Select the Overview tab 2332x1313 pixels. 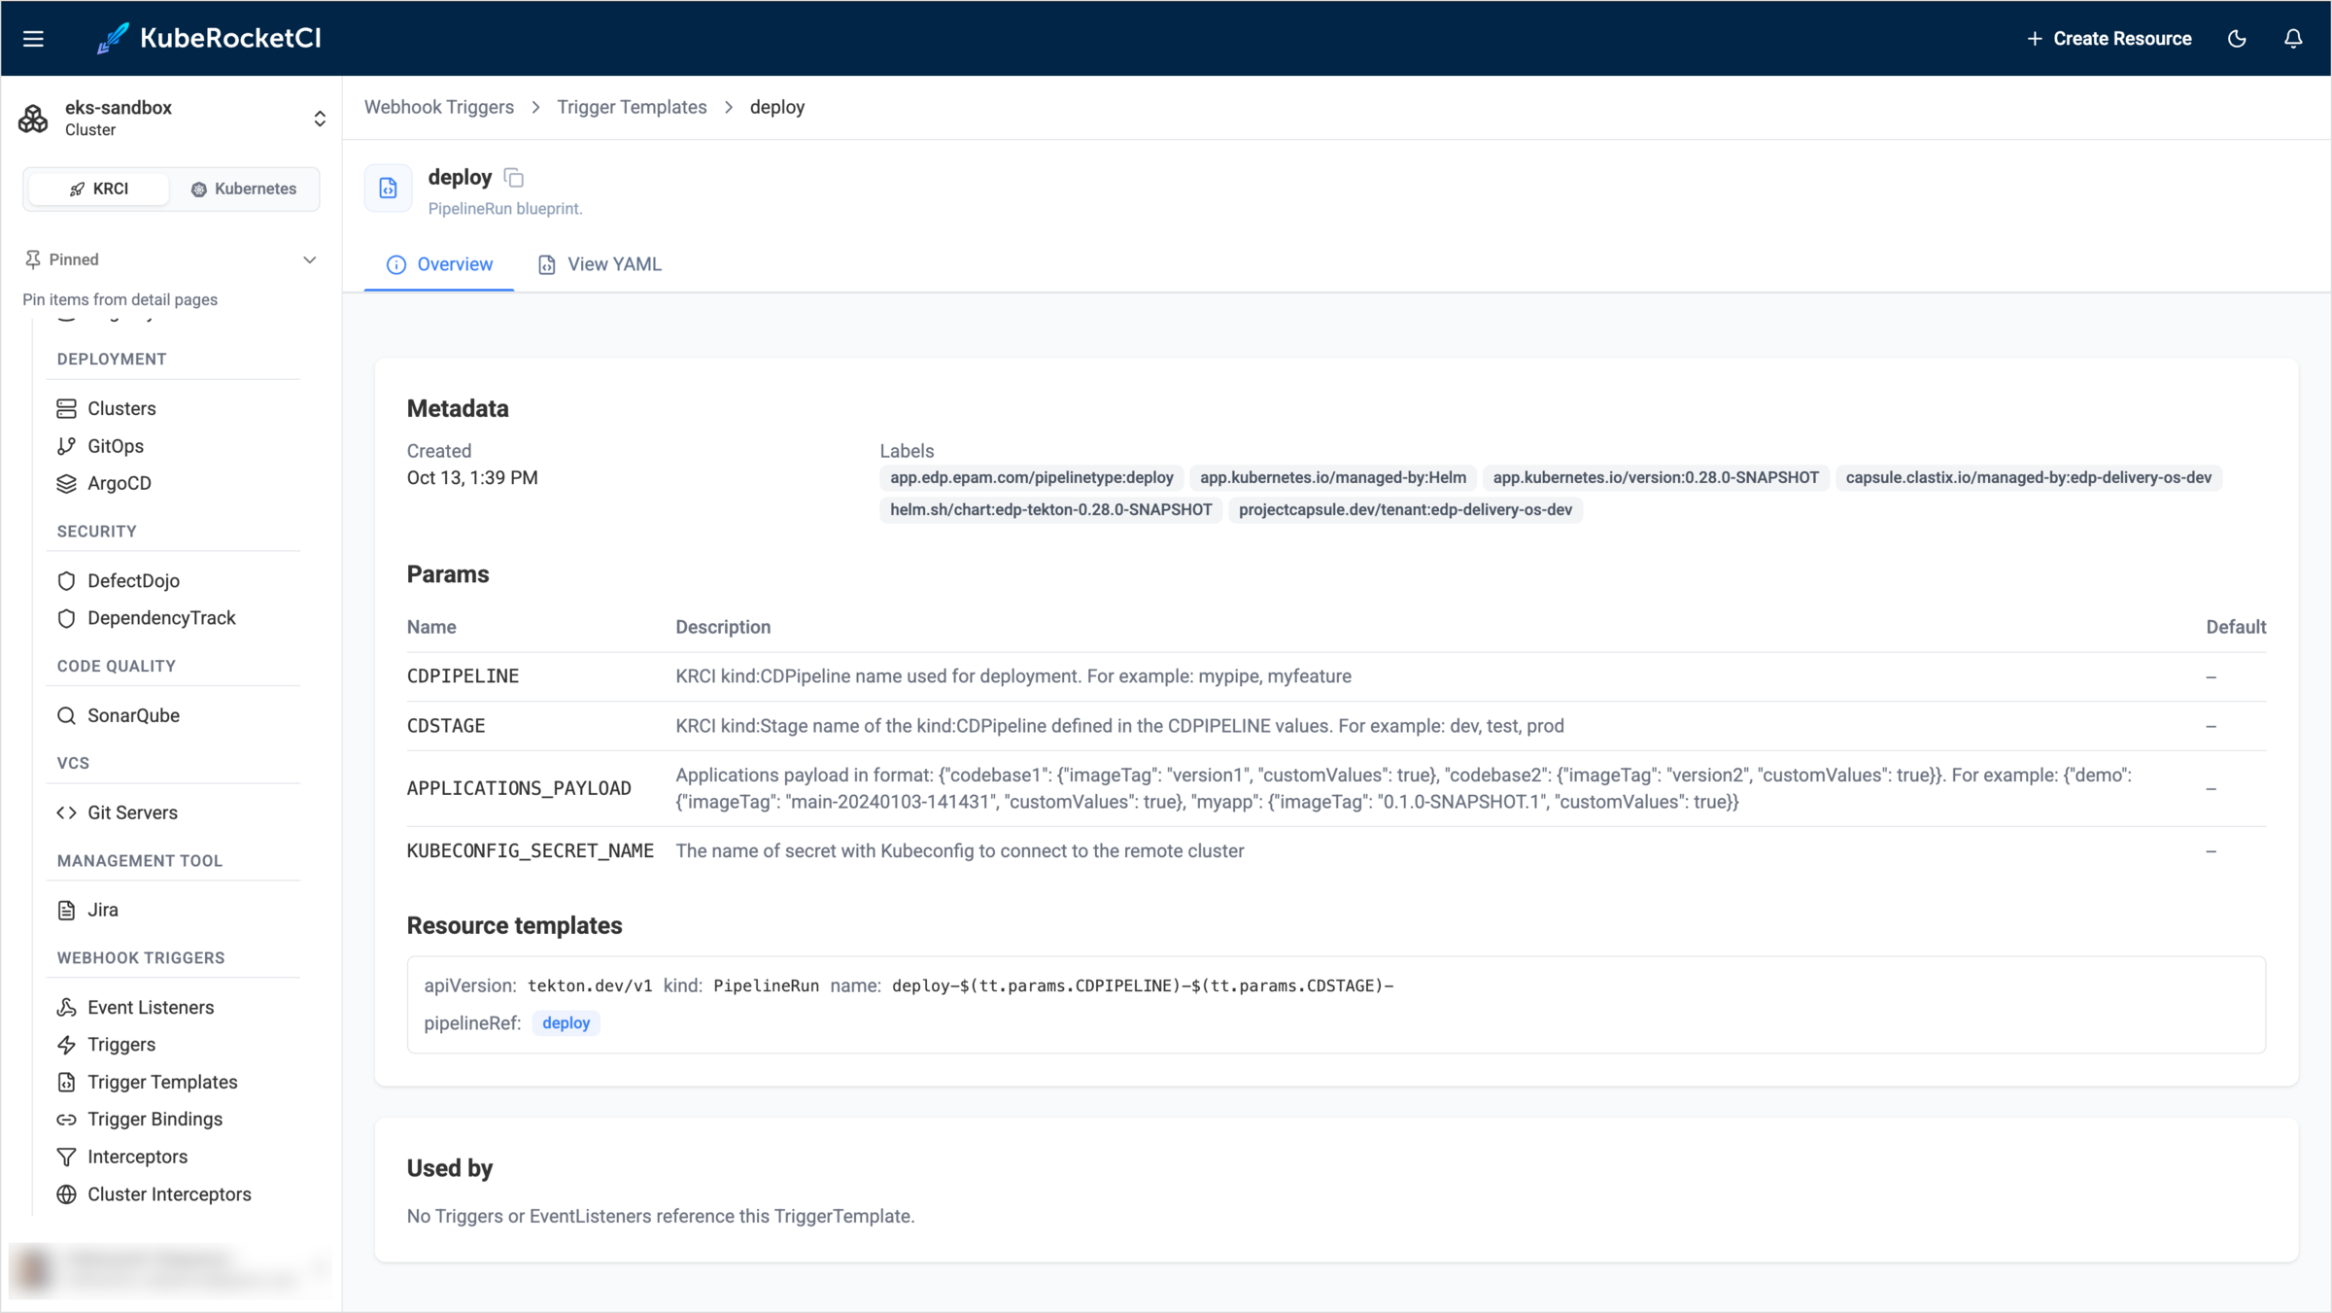point(439,264)
